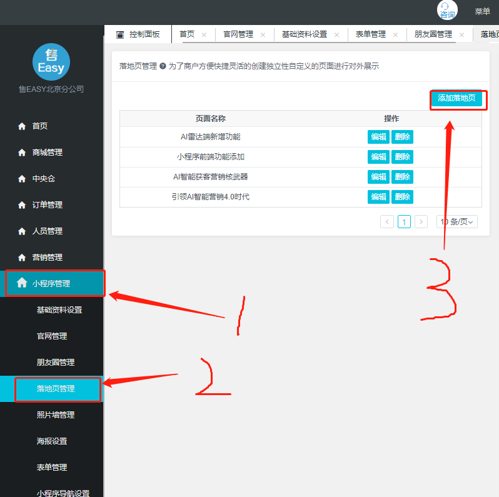Switch to the 朋友圈管理 tab

(433, 34)
